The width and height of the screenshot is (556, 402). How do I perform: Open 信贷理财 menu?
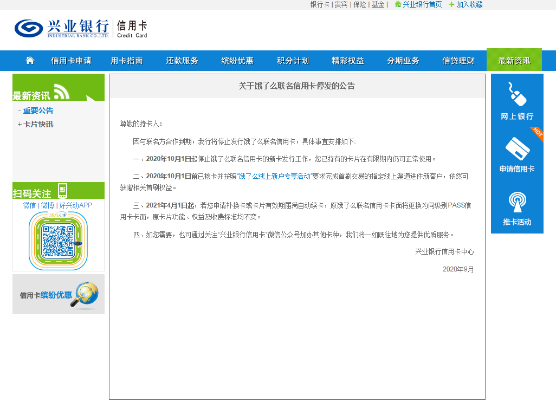(x=458, y=61)
